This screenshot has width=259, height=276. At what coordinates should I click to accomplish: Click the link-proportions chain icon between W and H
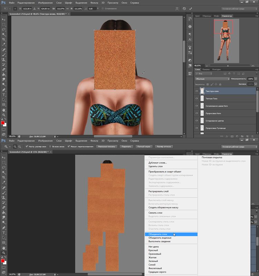[67, 9]
